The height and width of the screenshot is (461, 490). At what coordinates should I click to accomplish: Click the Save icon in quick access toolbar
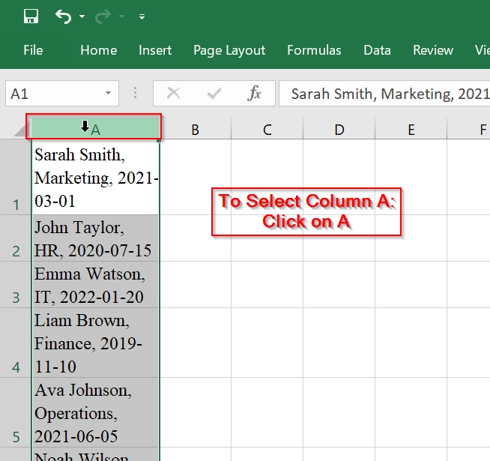(x=31, y=16)
